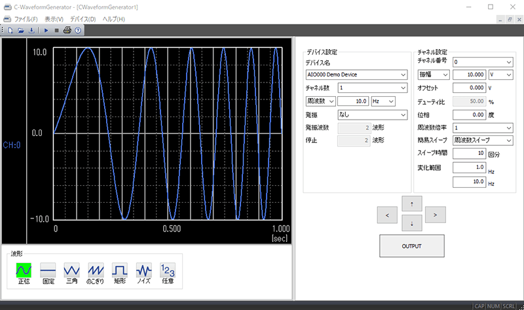The height and width of the screenshot is (310, 524).
Task: Open the デバイス名 AIO000 Demo Device dropdown
Action: pyautogui.click(x=357, y=75)
